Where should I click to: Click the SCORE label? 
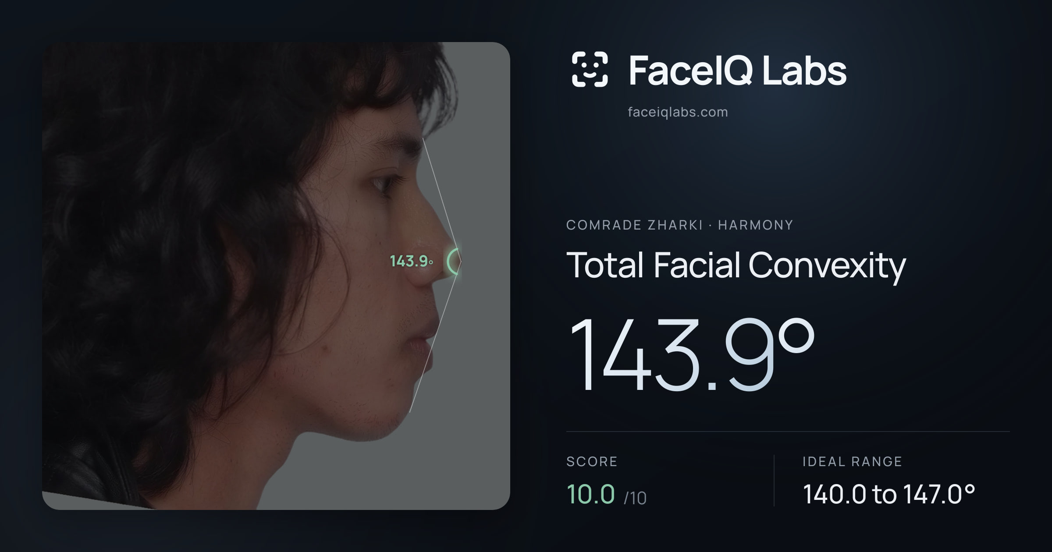coord(592,462)
